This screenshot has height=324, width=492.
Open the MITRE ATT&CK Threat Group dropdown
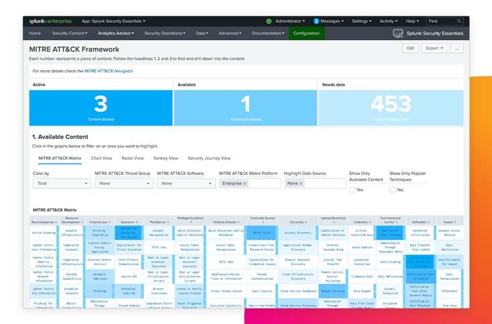tap(124, 183)
